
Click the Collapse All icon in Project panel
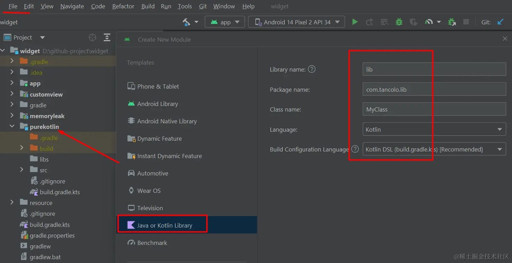point(107,38)
